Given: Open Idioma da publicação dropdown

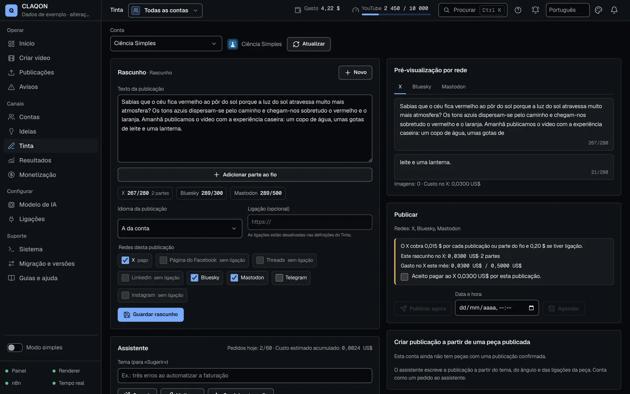Looking at the screenshot, I should pos(180,229).
